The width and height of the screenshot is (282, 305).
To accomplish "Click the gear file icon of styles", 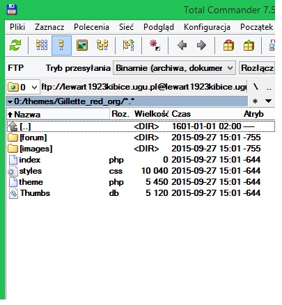I will (x=13, y=171).
